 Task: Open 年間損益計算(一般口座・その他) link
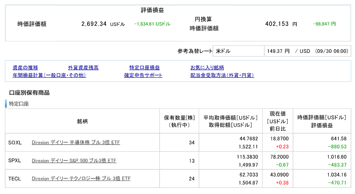(x=49, y=75)
